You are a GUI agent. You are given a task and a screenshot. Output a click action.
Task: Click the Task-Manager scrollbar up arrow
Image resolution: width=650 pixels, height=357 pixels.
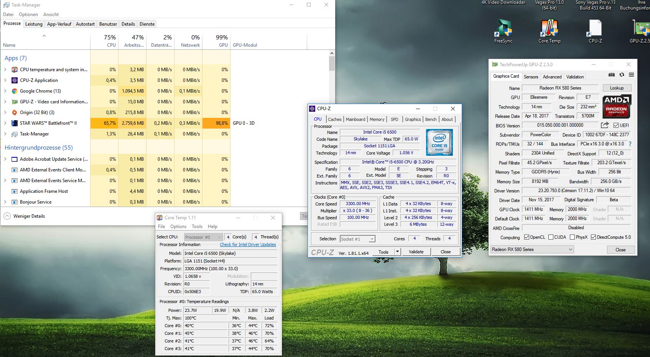pos(332,53)
